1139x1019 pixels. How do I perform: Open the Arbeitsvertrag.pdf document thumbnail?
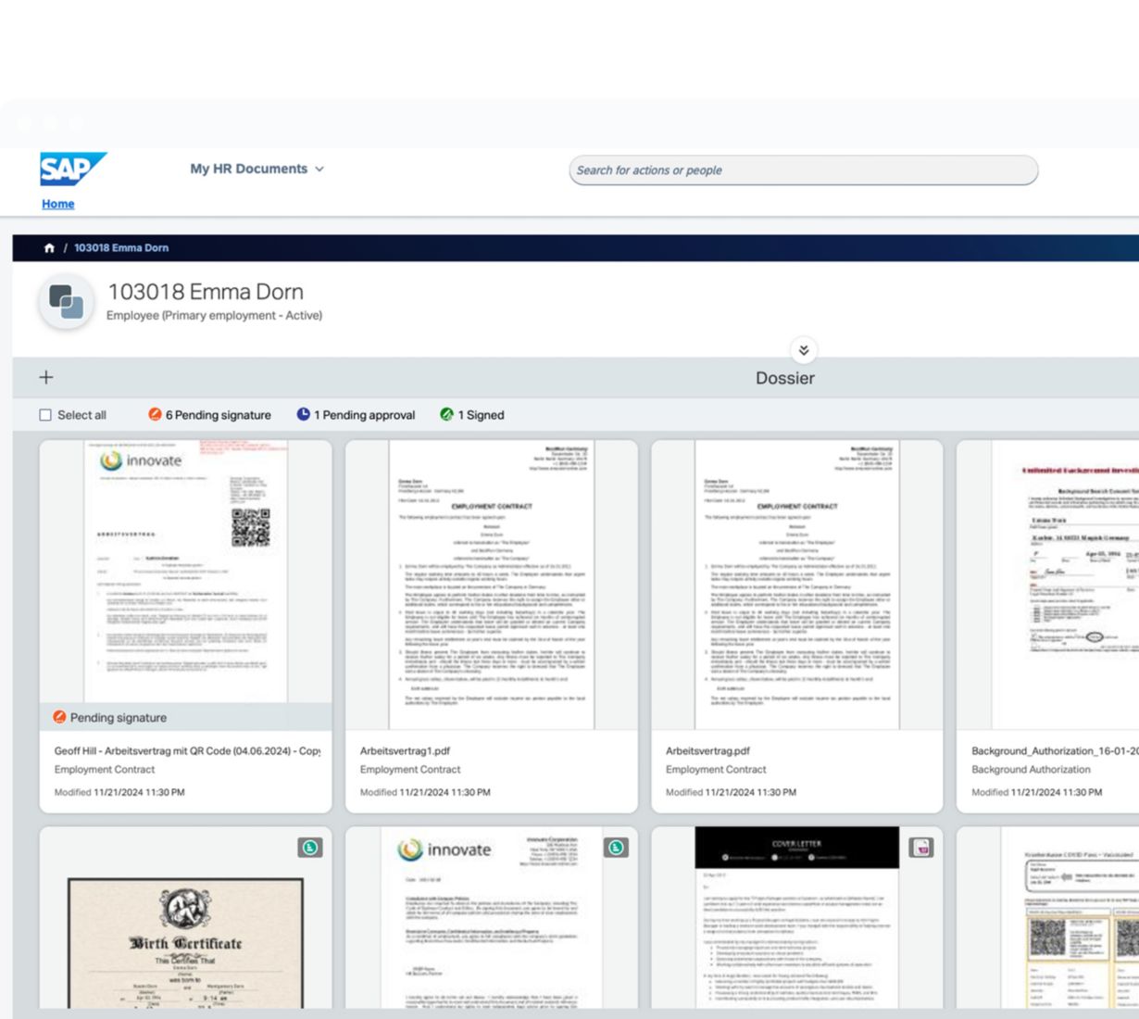click(796, 584)
